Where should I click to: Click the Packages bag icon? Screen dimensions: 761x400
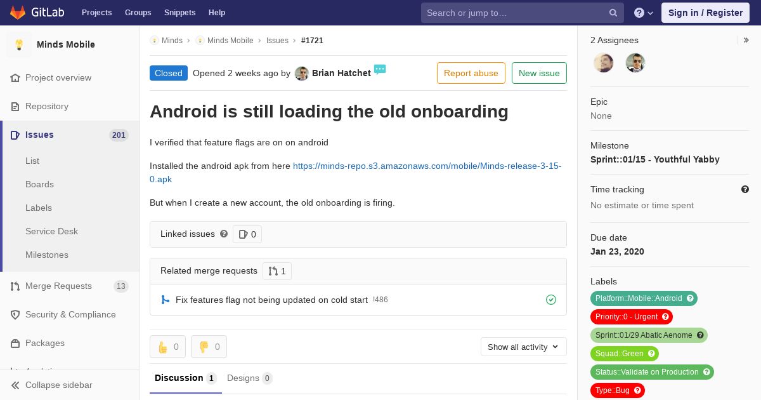[15, 343]
